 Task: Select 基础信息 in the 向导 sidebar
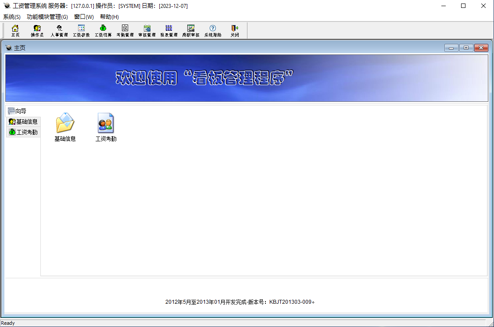click(23, 122)
